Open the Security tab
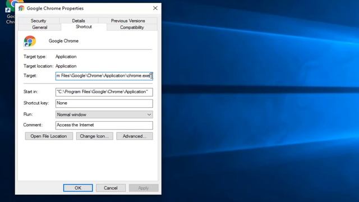 (39, 21)
